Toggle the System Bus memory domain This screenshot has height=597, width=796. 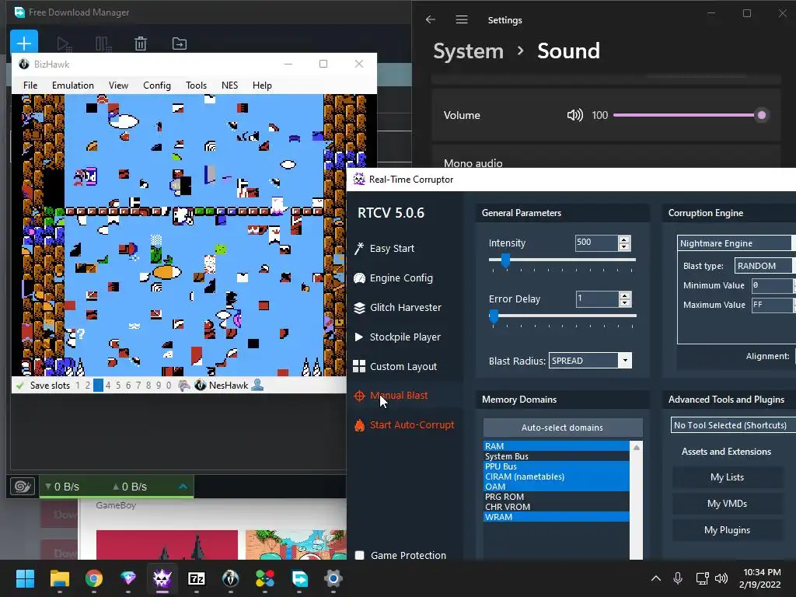[x=557, y=456]
